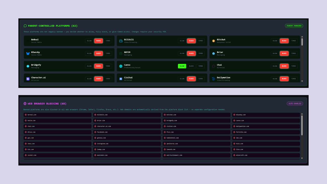This screenshot has width=327, height=184.
Task: Click the habbohotel.com domain entry
Action: 196,138
